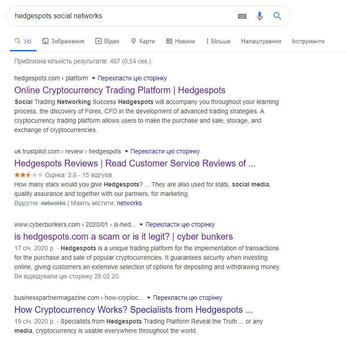Switch to the Новини tab
The image size is (347, 340).
click(x=180, y=41)
